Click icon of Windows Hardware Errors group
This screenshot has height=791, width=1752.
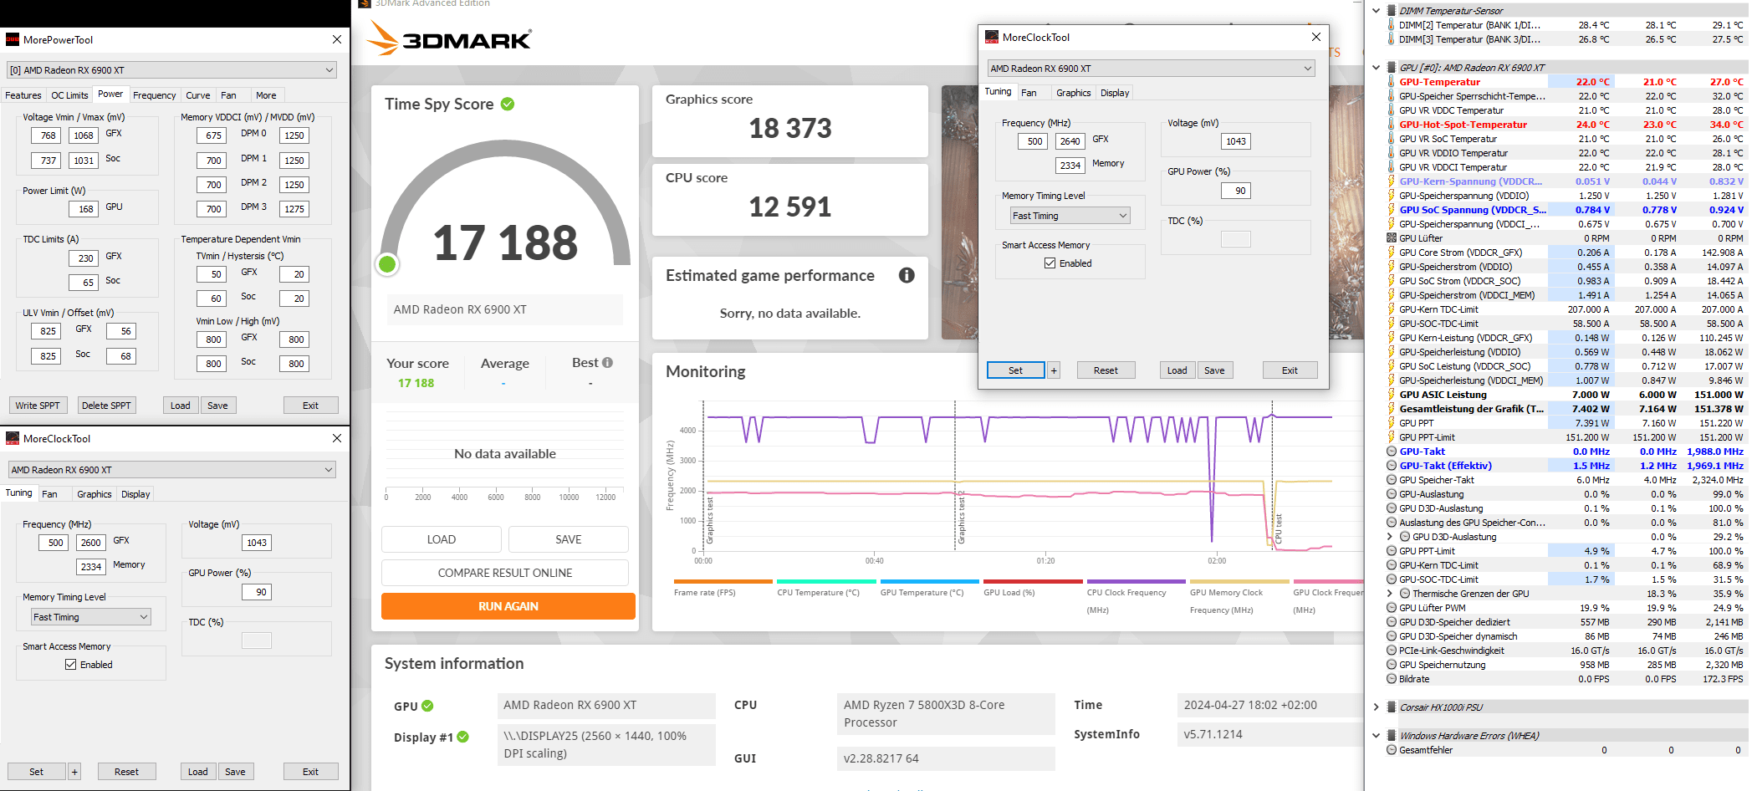tap(1392, 736)
